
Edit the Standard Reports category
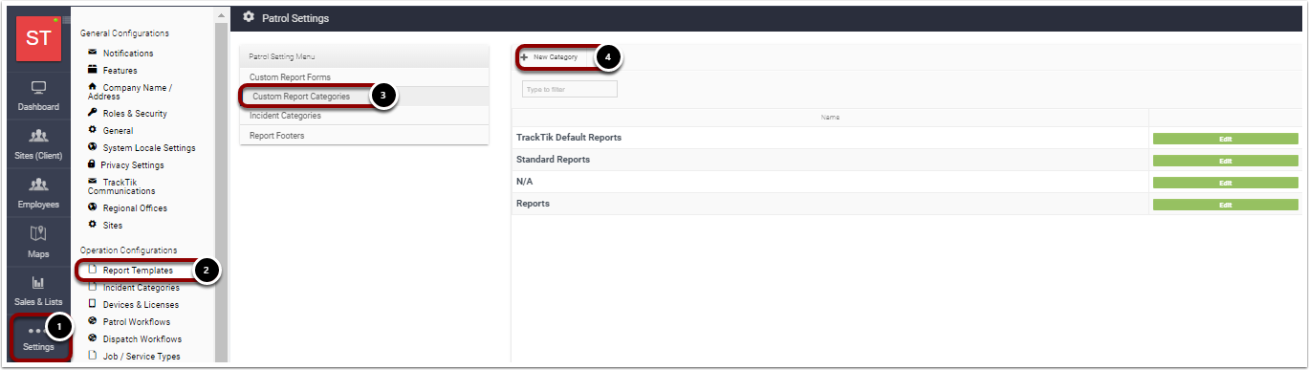click(x=1225, y=161)
